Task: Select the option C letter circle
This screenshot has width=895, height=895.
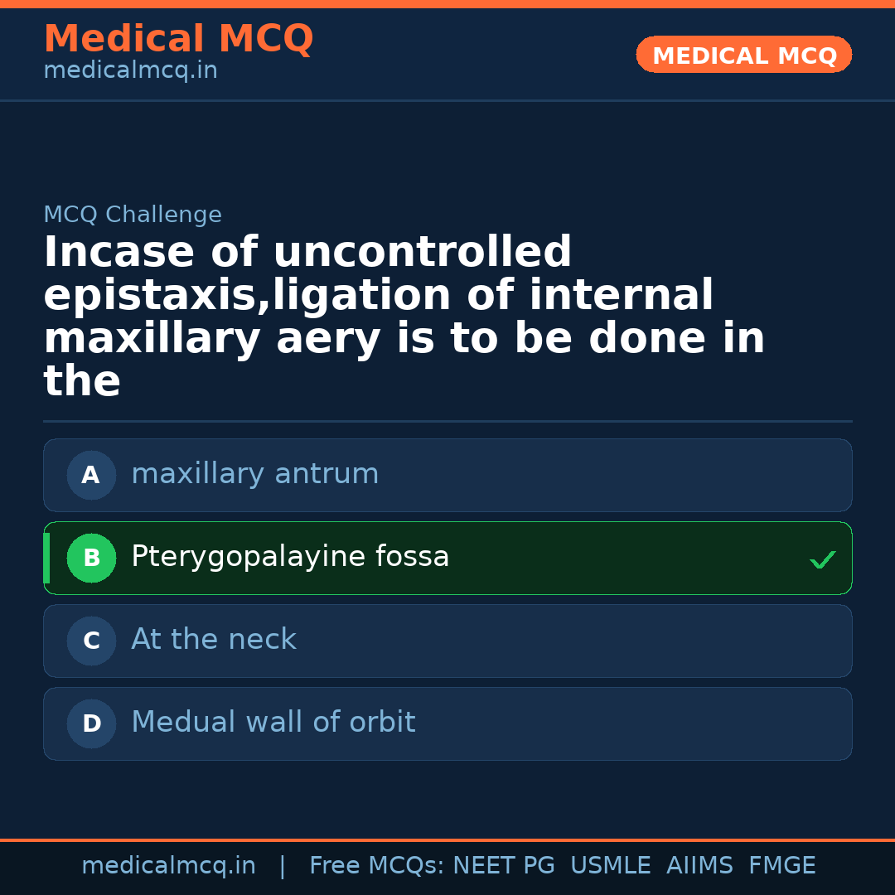Action: pos(91,641)
